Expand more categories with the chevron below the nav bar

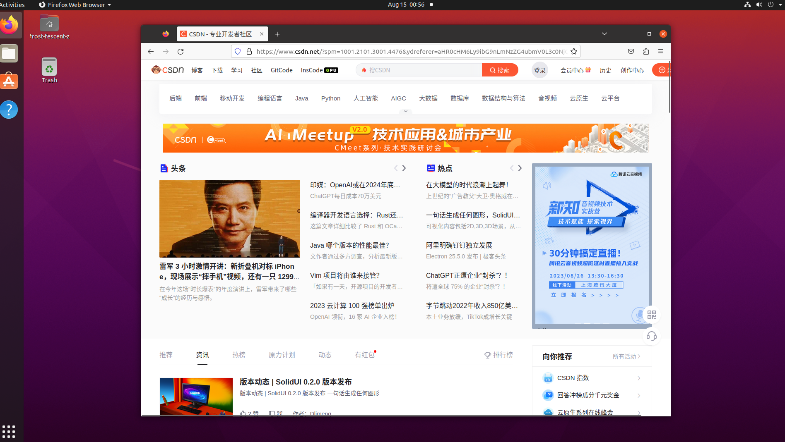[x=405, y=111]
